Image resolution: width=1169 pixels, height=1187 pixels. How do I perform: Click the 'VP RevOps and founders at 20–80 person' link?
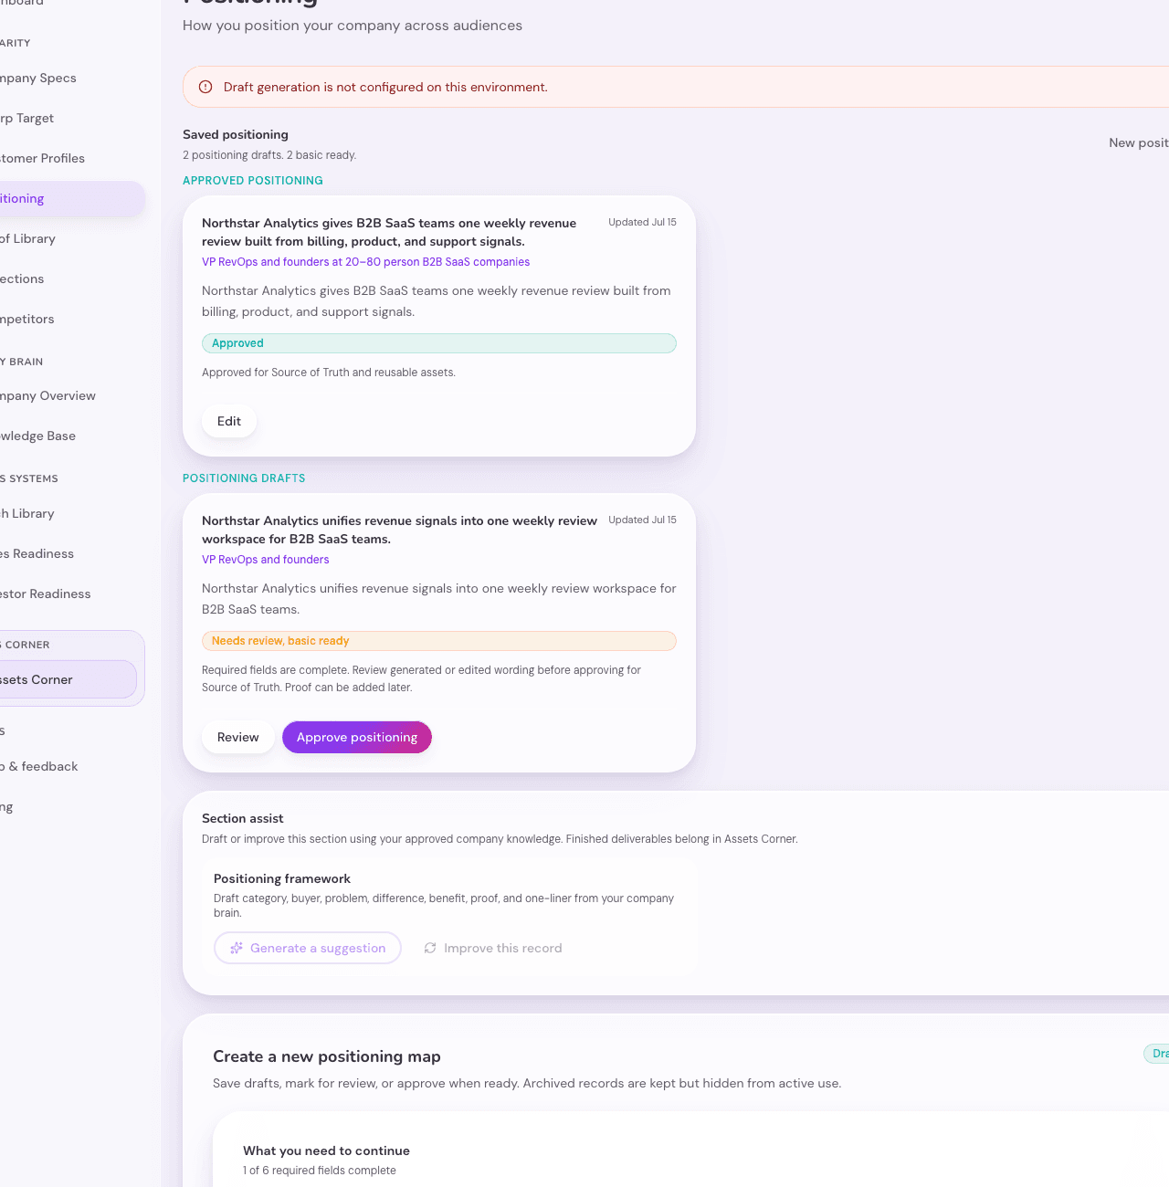click(365, 262)
